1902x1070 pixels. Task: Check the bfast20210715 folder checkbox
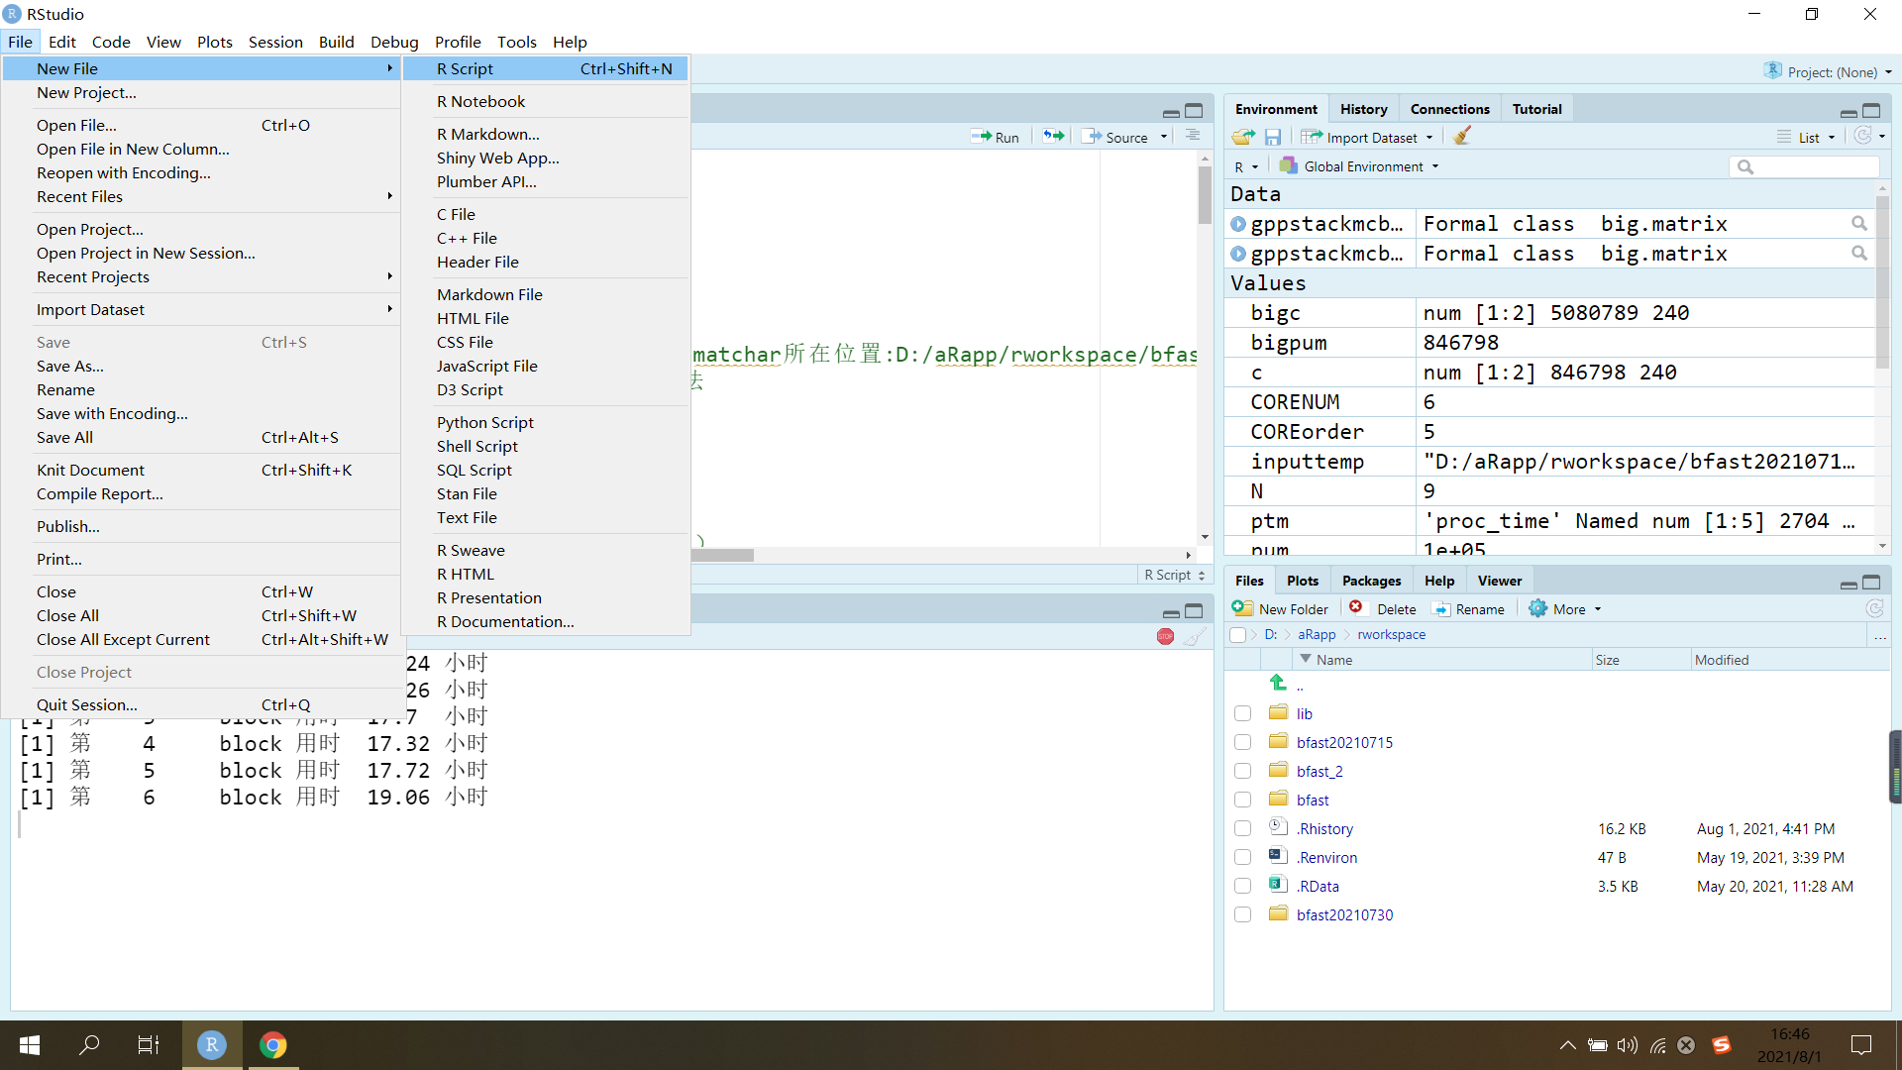point(1242,741)
